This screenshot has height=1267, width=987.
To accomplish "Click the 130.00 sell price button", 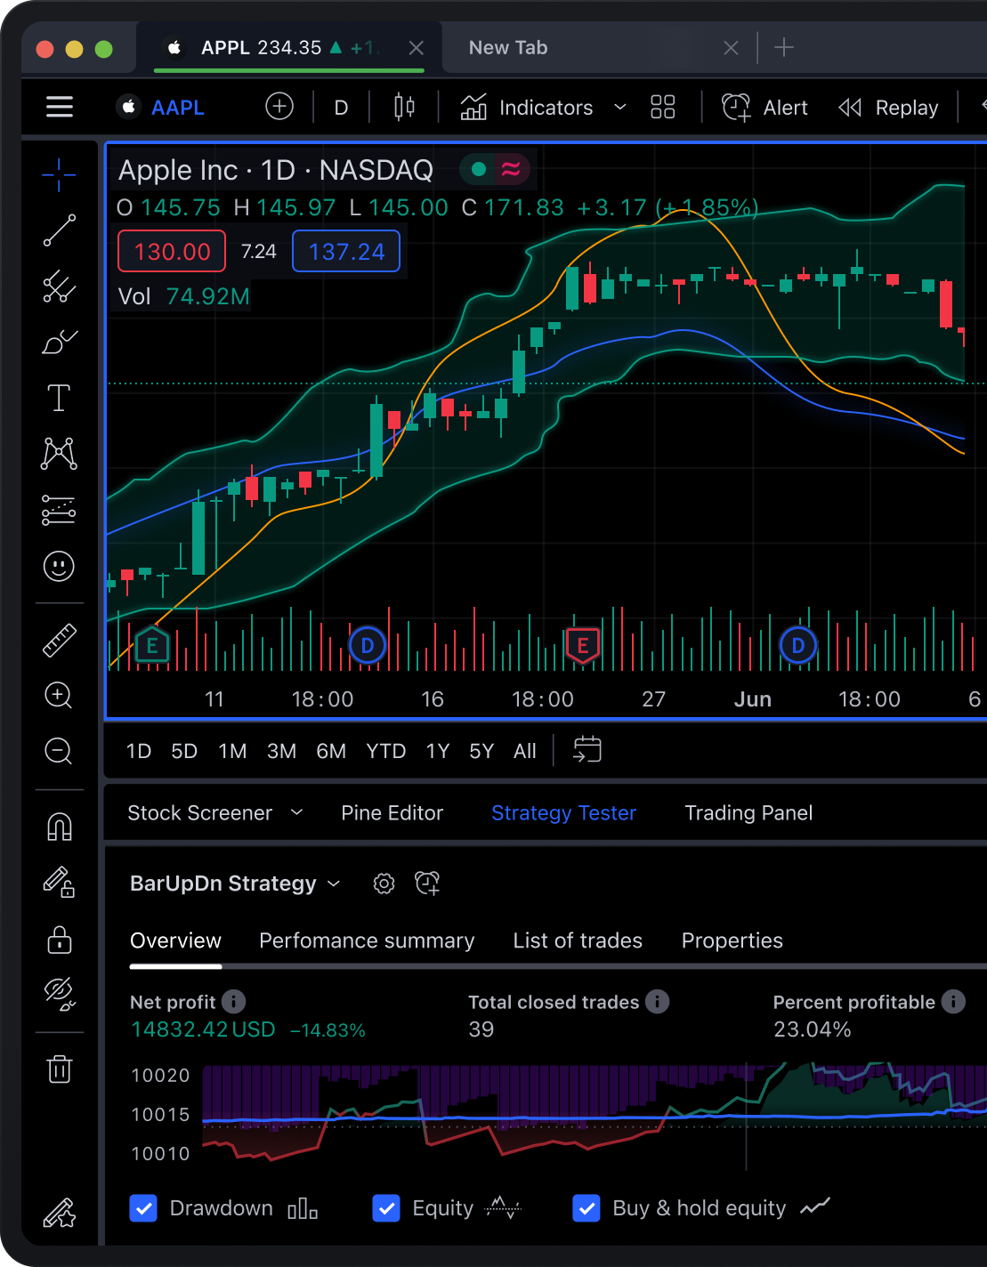I will tap(172, 252).
